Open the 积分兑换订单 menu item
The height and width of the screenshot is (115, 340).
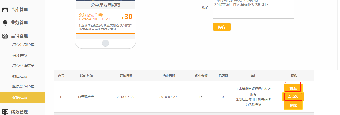23,66
